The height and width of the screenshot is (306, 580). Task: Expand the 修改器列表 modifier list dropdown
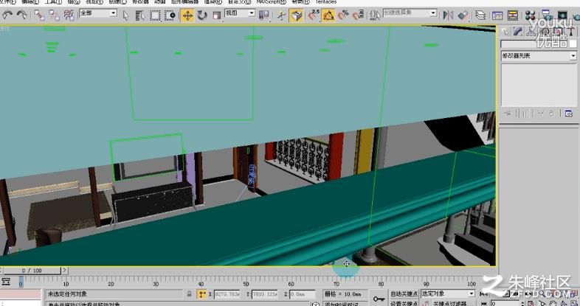pyautogui.click(x=539, y=56)
